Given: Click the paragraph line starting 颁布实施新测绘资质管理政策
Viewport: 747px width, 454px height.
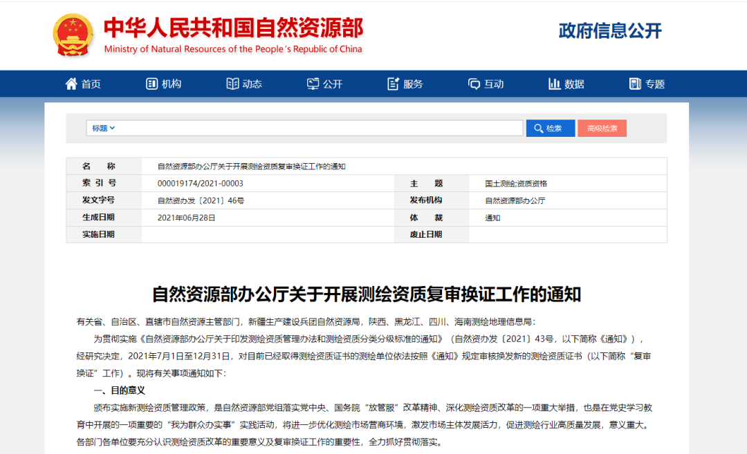Looking at the screenshot, I should click(x=373, y=408).
